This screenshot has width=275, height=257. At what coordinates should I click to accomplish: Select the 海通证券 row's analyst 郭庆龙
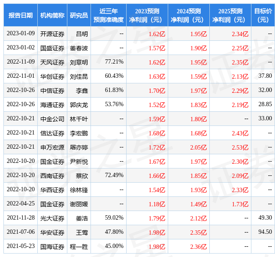pos(79,105)
